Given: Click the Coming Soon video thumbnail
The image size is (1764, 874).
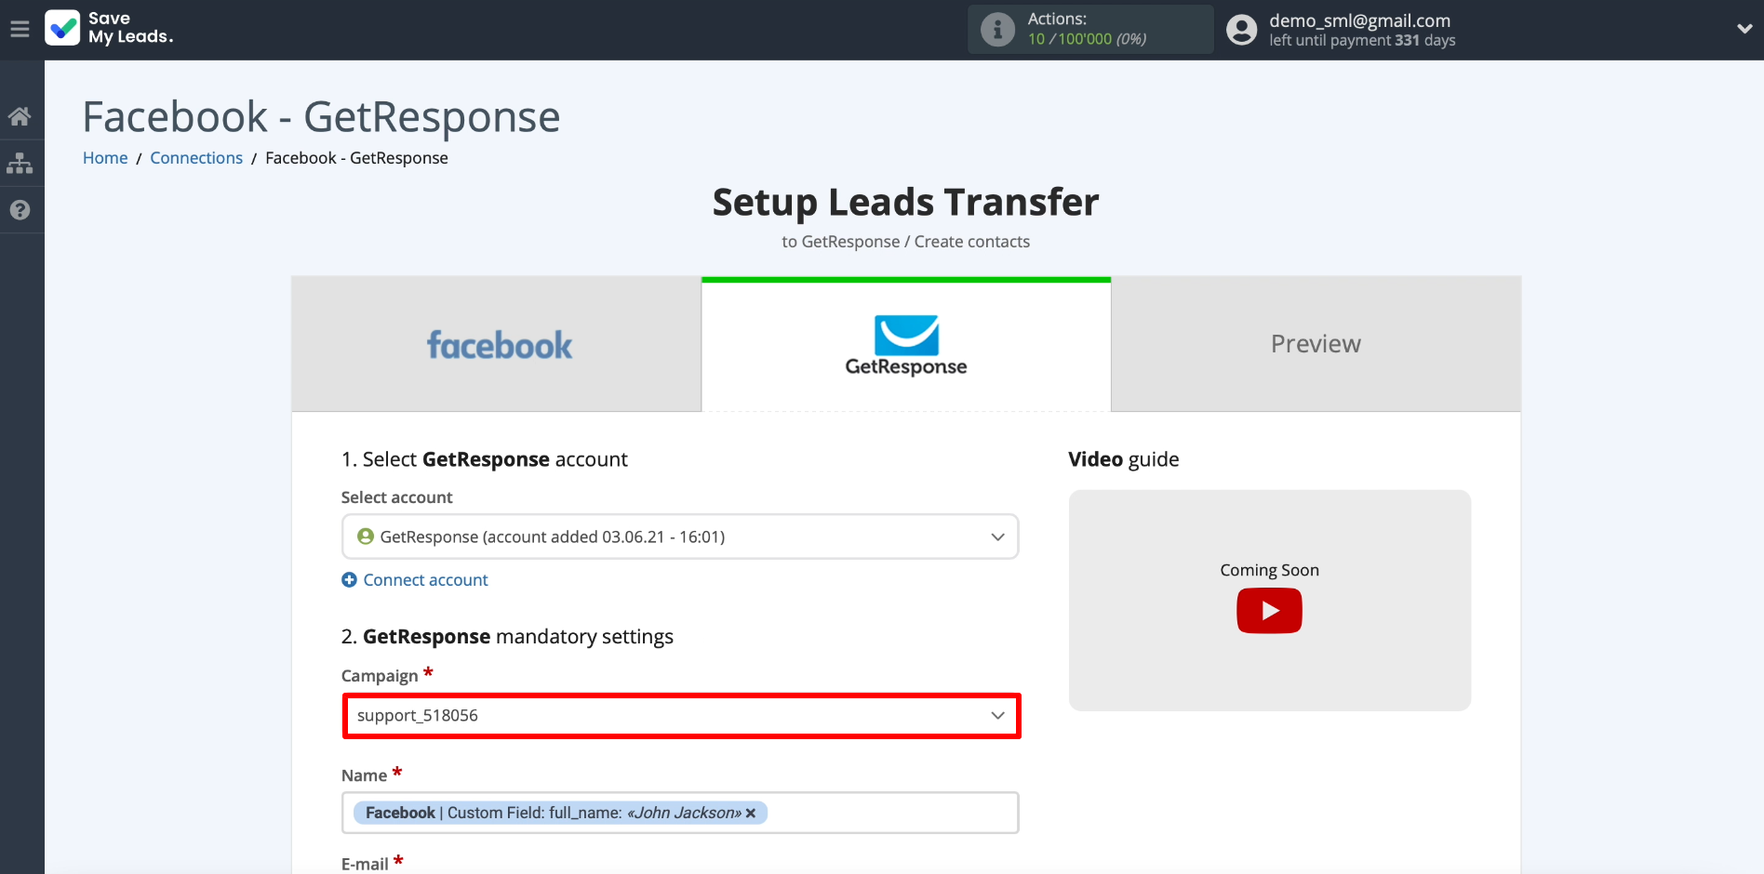Looking at the screenshot, I should 1270,601.
